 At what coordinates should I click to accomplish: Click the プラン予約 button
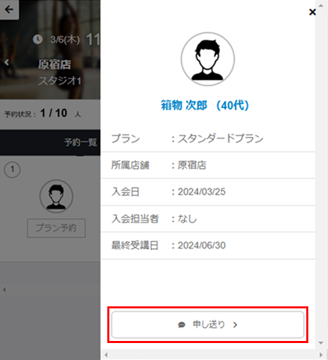click(56, 228)
